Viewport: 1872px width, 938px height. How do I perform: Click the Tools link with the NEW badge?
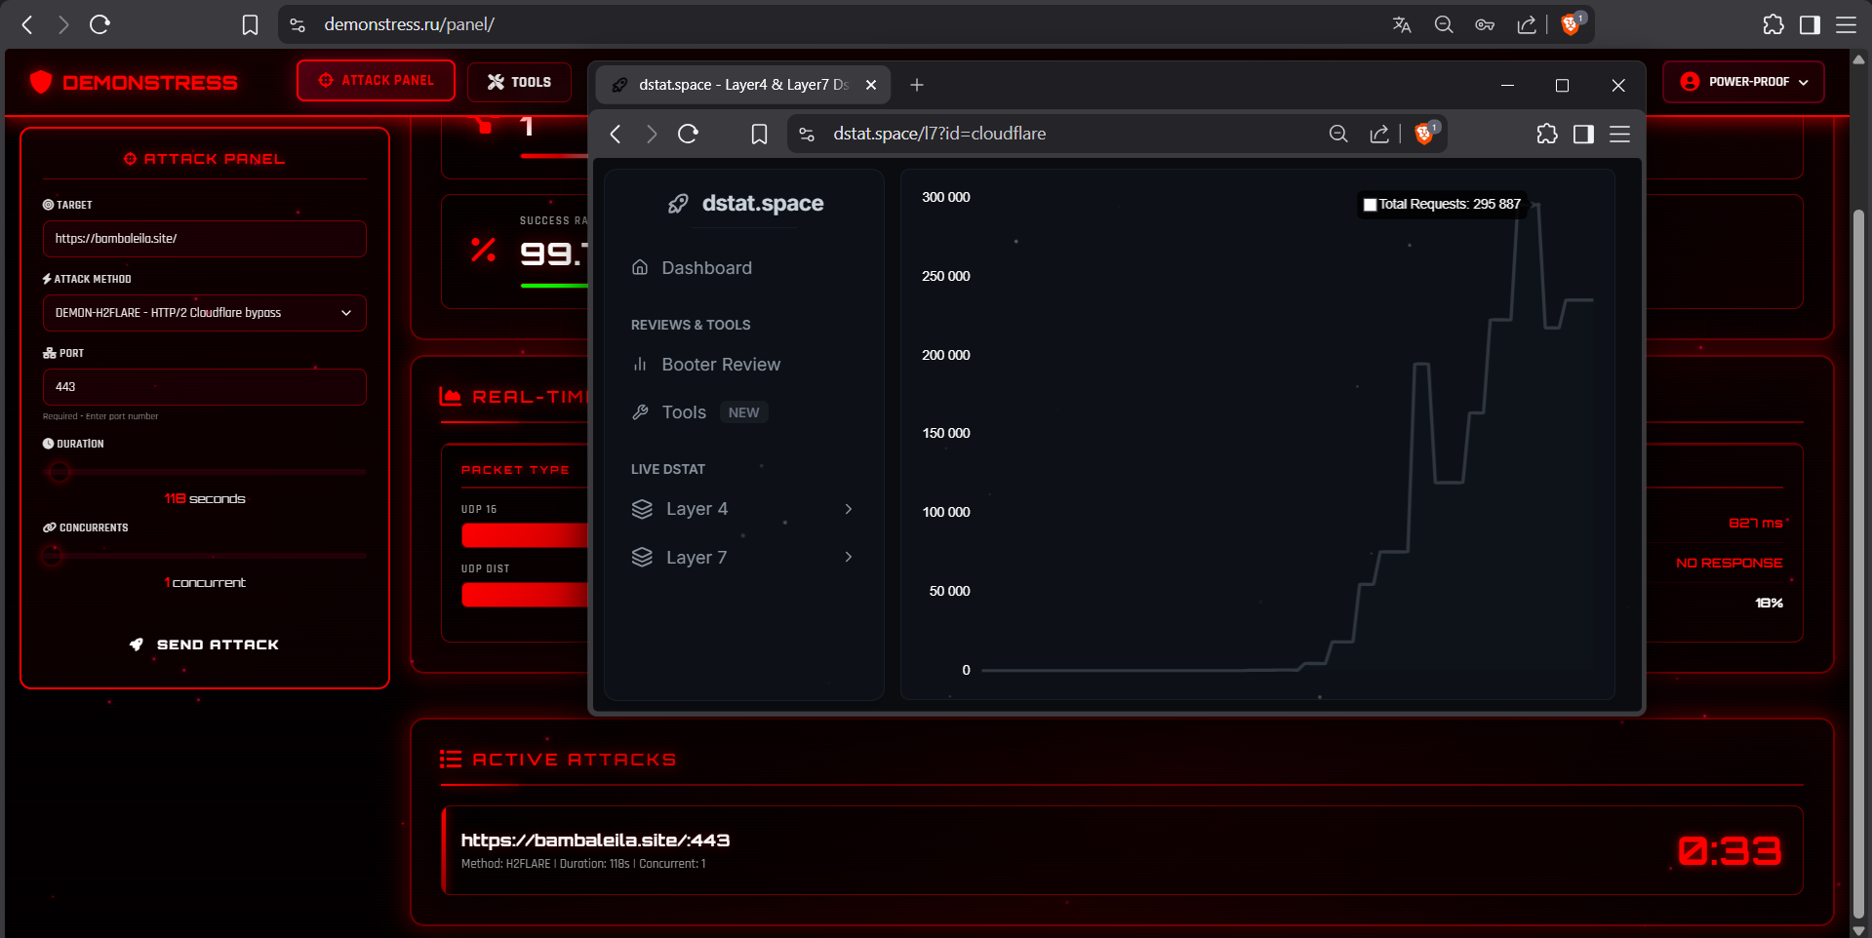(684, 412)
